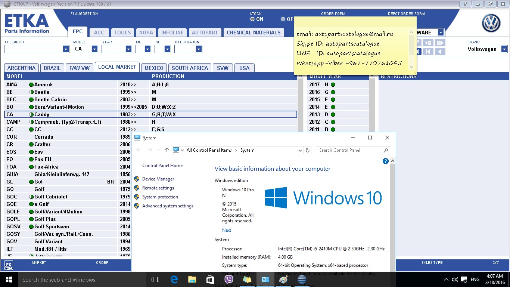Click the ETKA Parts Information logo
The width and height of the screenshot is (510, 287).
27,24
